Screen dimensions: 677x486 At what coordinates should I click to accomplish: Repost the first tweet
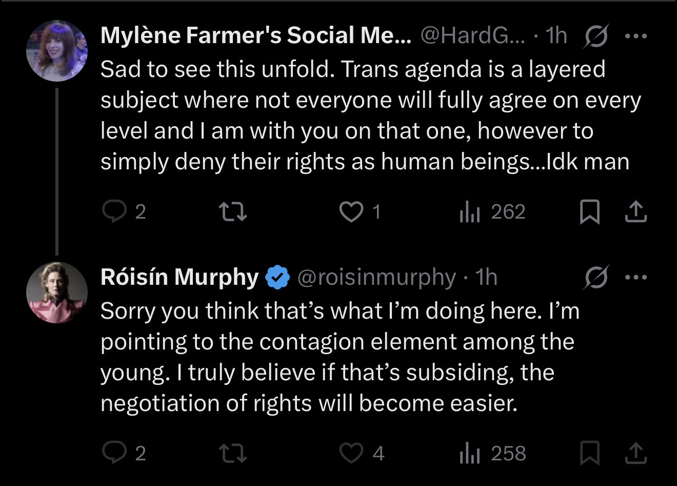[233, 211]
